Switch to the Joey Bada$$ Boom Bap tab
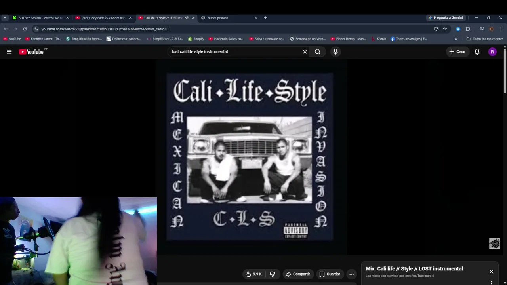 [103, 18]
